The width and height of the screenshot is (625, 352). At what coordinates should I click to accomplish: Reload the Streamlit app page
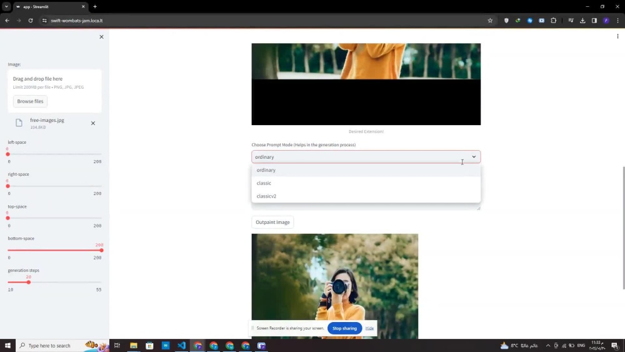30,21
